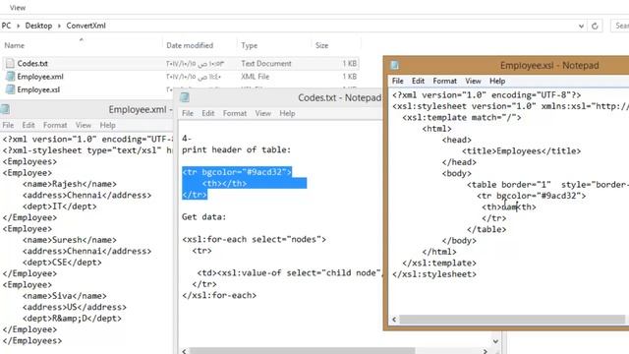The height and width of the screenshot is (354, 629).
Task: Click the Explorer search box
Action: point(620,26)
